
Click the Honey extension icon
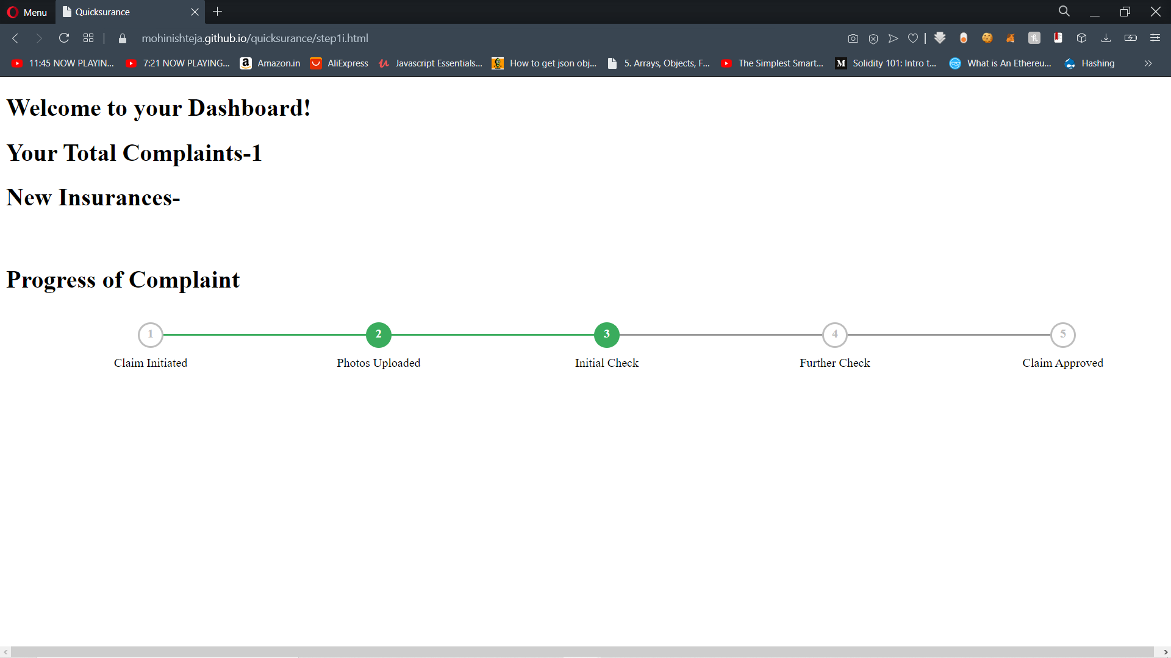[1034, 38]
